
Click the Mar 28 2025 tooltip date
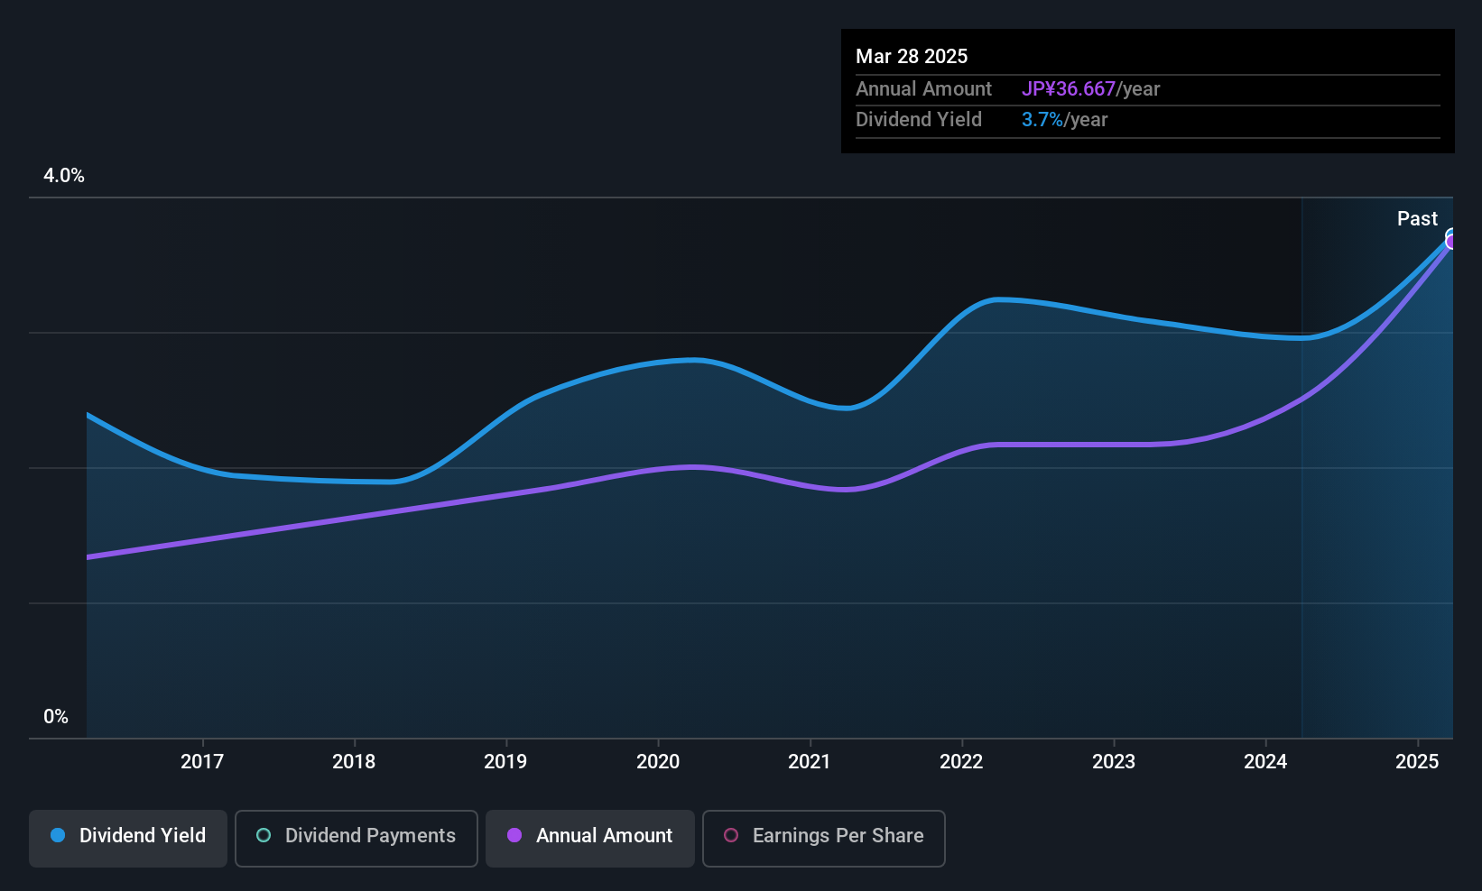pyautogui.click(x=912, y=56)
